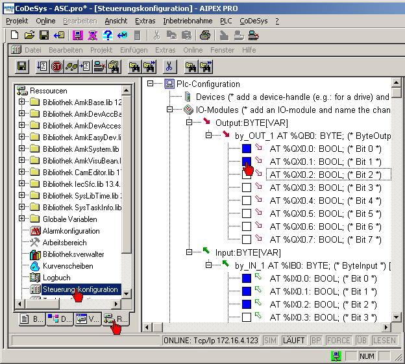Screen dimensions: 405x364
Task: Toggle the %QX0.0 Bit 0 output box
Action: 247,149
